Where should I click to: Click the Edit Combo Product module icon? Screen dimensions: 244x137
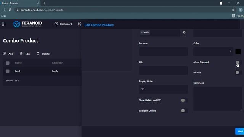80,24
